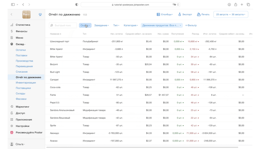This screenshot has height=149, width=258.
Task: Go to Inventories in Warehouse menu
Action: [x=26, y=83]
